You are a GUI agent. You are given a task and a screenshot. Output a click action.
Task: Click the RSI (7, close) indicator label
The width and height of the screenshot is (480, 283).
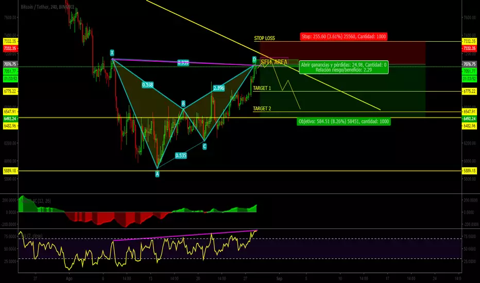click(31, 236)
